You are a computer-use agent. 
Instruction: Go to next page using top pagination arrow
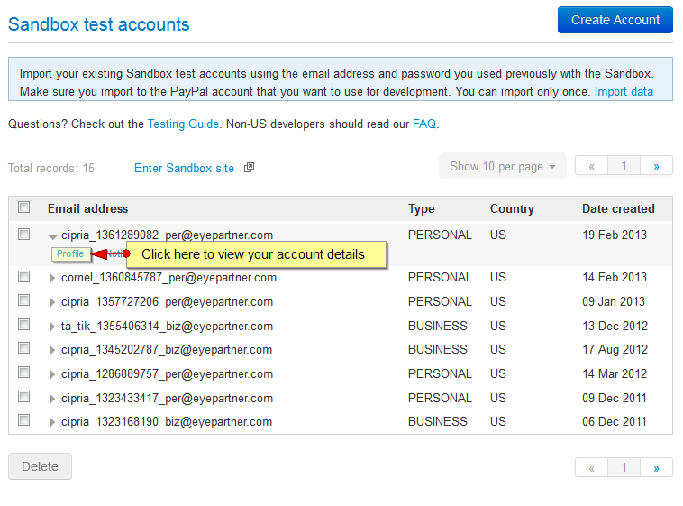pos(656,166)
